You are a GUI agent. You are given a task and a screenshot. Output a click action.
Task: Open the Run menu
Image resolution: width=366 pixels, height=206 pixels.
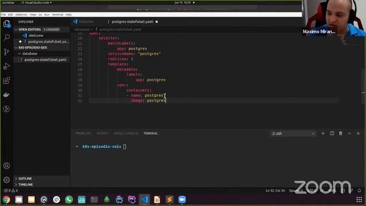[47, 14]
